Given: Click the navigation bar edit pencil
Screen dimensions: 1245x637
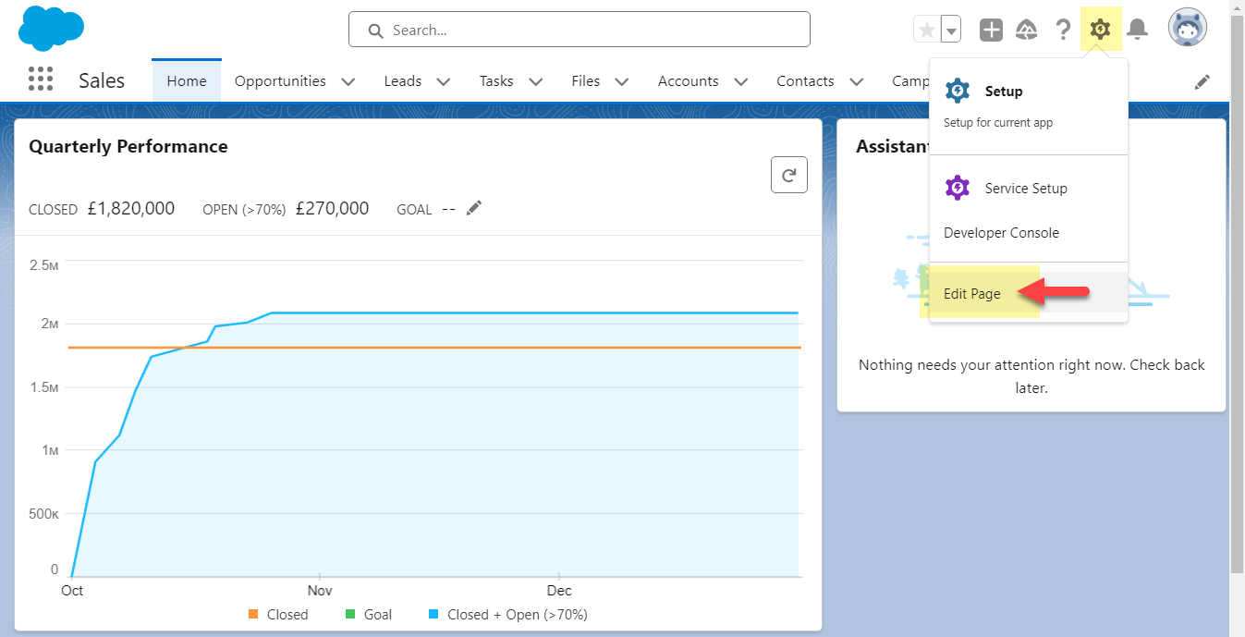Looking at the screenshot, I should coord(1202,81).
